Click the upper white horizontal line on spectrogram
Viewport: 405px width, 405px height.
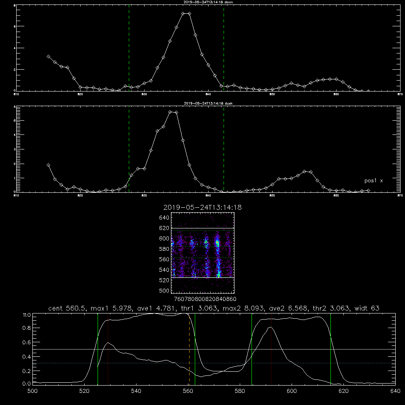pyautogui.click(x=203, y=228)
